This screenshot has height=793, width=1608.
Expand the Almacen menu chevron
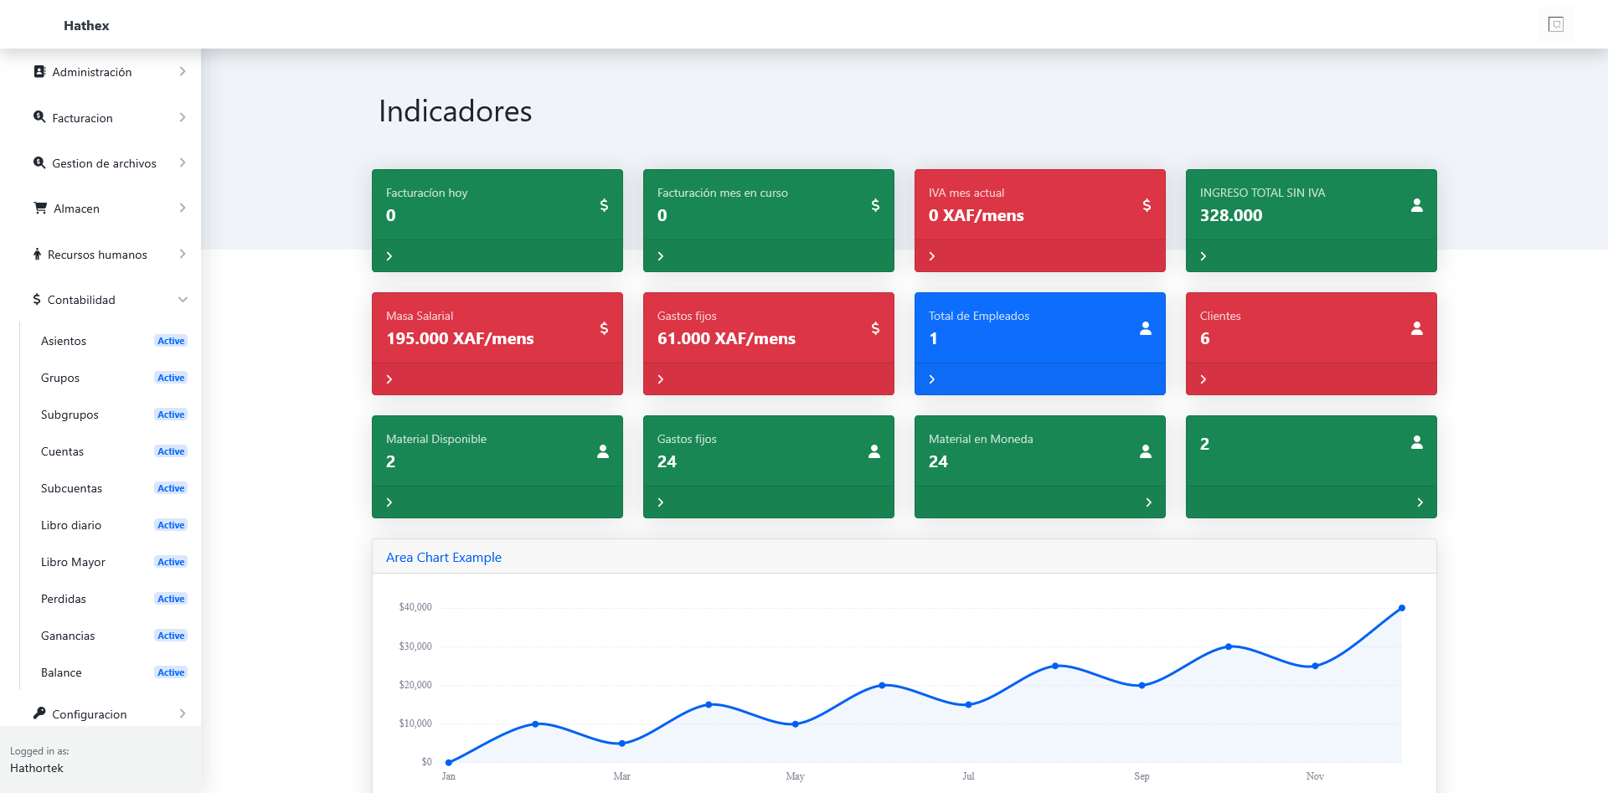click(x=183, y=208)
